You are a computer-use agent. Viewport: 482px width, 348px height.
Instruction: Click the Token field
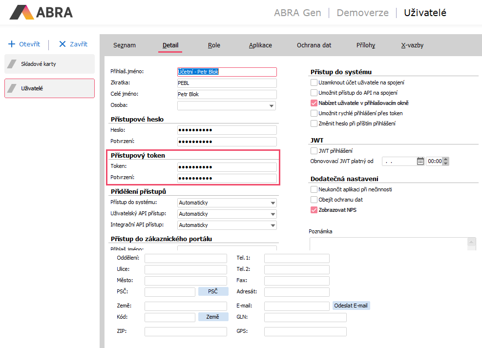[x=227, y=167]
